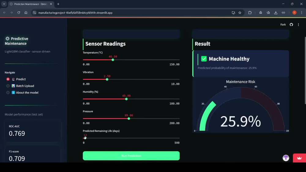The image size is (306, 172).
Task: Click the About the model info icon
Action: (x=13, y=93)
